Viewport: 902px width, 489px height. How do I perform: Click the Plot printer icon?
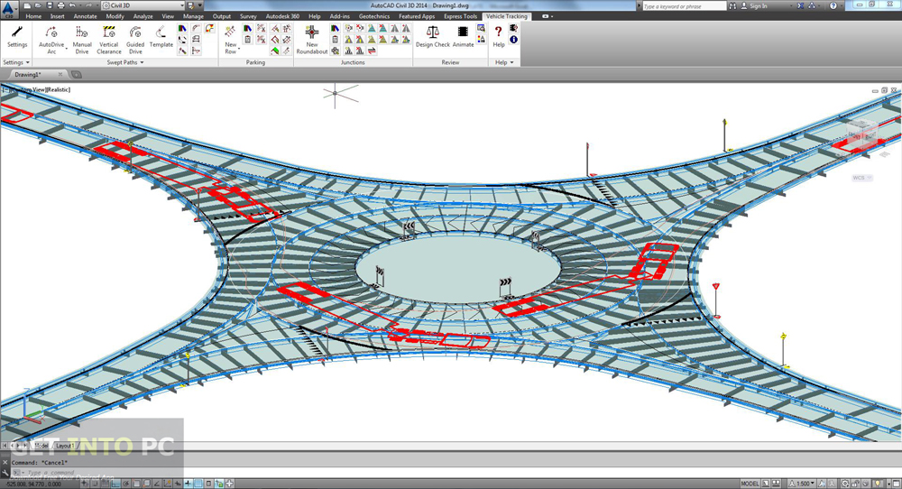coord(61,5)
